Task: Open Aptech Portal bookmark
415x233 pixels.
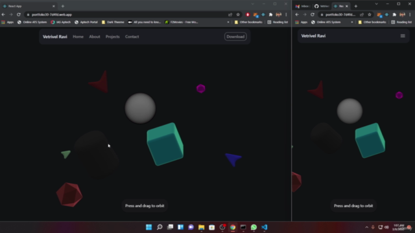Action: click(86, 22)
